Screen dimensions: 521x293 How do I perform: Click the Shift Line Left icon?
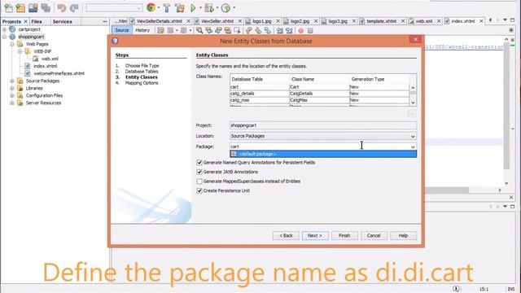(x=280, y=31)
